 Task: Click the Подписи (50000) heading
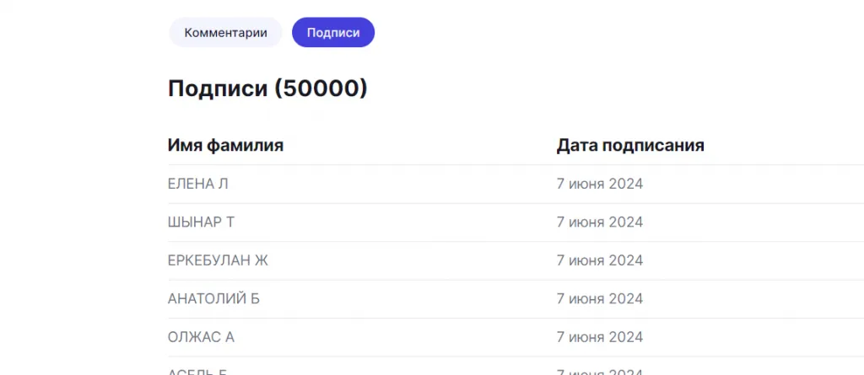click(267, 88)
